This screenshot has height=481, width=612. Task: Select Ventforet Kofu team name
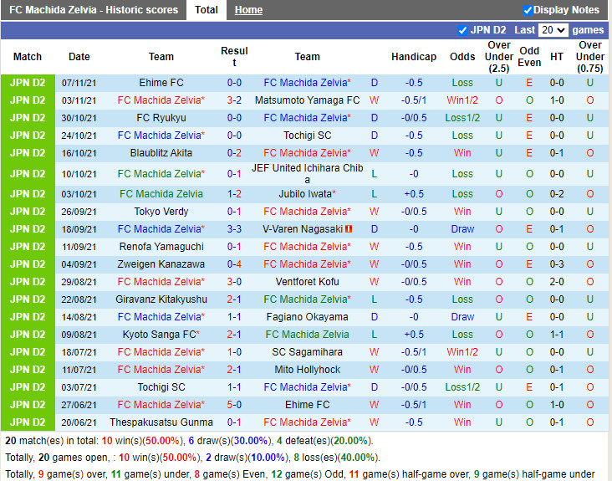pos(307,282)
